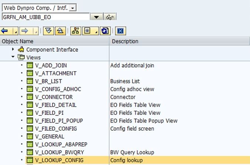Open the Back arrow history dropdown
Screen dimensions: 250x165
click(16, 31)
